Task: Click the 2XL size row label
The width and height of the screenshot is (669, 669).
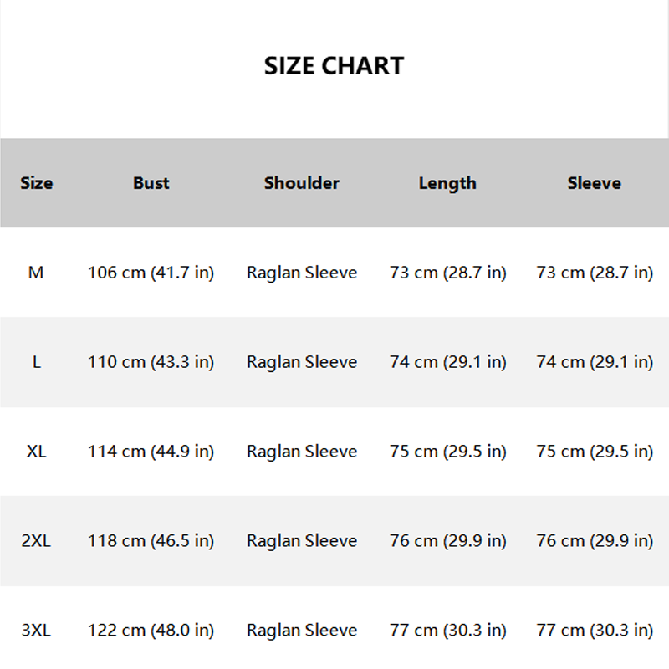Action: pyautogui.click(x=36, y=541)
